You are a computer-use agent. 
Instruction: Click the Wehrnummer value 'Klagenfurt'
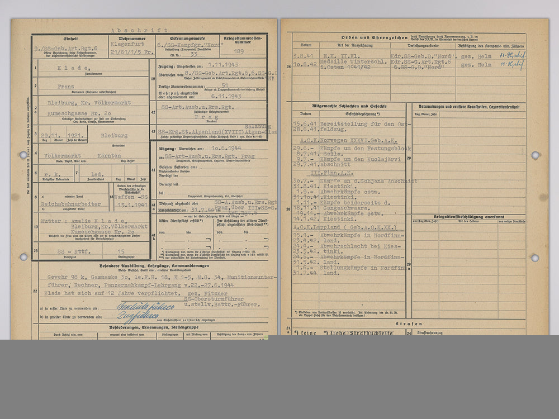[127, 44]
